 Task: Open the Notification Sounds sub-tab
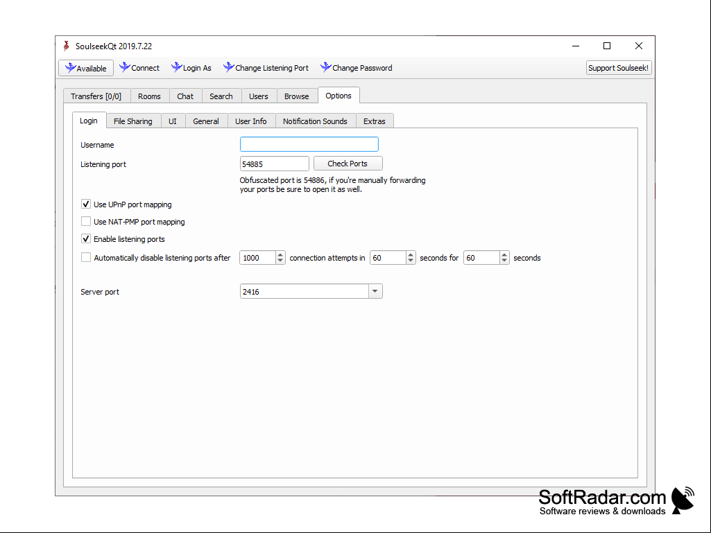tap(315, 121)
